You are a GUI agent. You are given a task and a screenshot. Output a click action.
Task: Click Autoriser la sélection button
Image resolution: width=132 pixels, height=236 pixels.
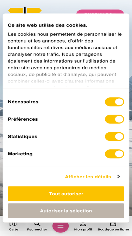click(66, 211)
